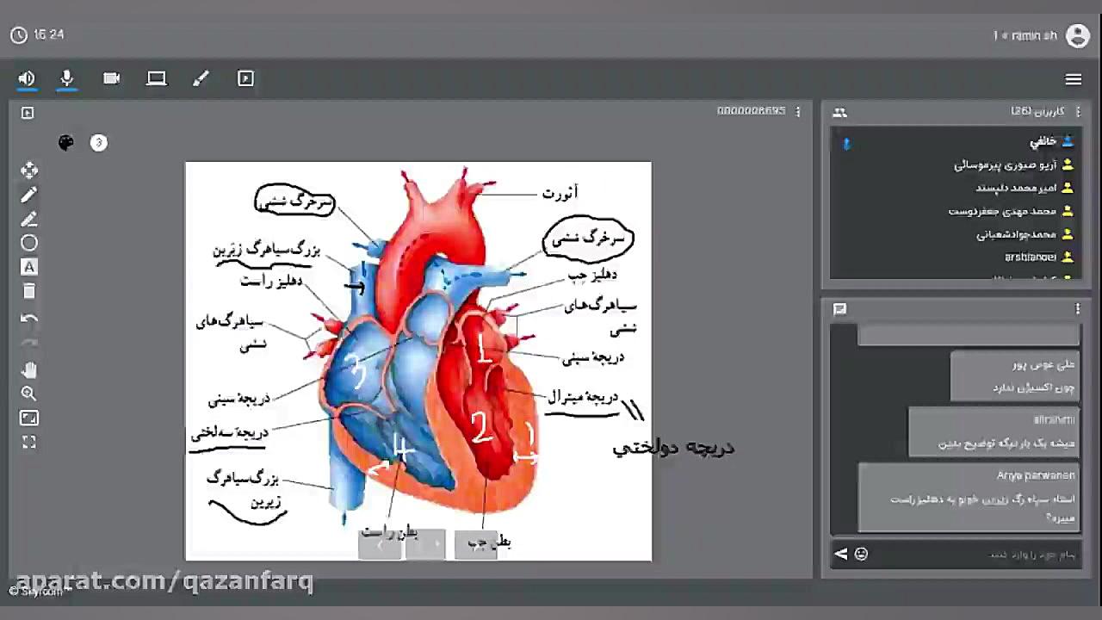This screenshot has width=1102, height=620.
Task: Click the users panel people icon
Action: pyautogui.click(x=839, y=112)
